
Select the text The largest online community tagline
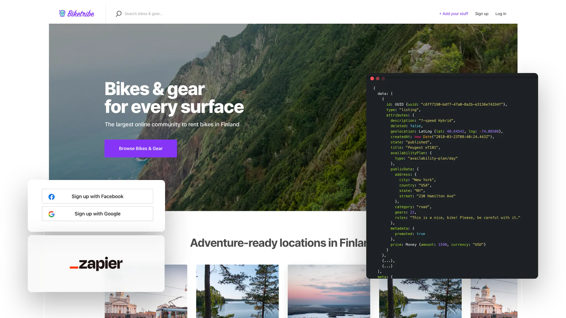coord(172,124)
